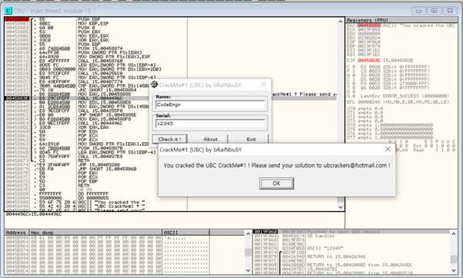
Task: Click the 'Check it !' button
Action: coord(169,139)
